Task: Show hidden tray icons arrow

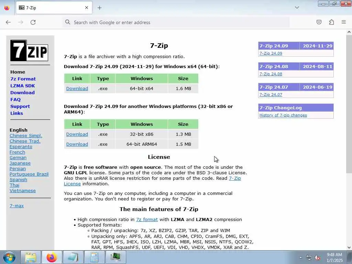Action: 300,258
